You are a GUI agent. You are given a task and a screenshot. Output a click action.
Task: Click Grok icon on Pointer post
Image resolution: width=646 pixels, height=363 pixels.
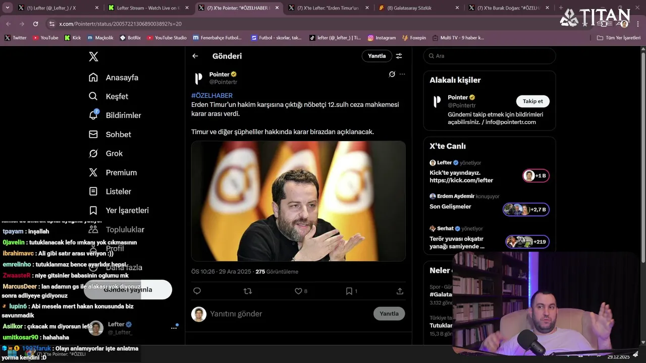point(392,74)
